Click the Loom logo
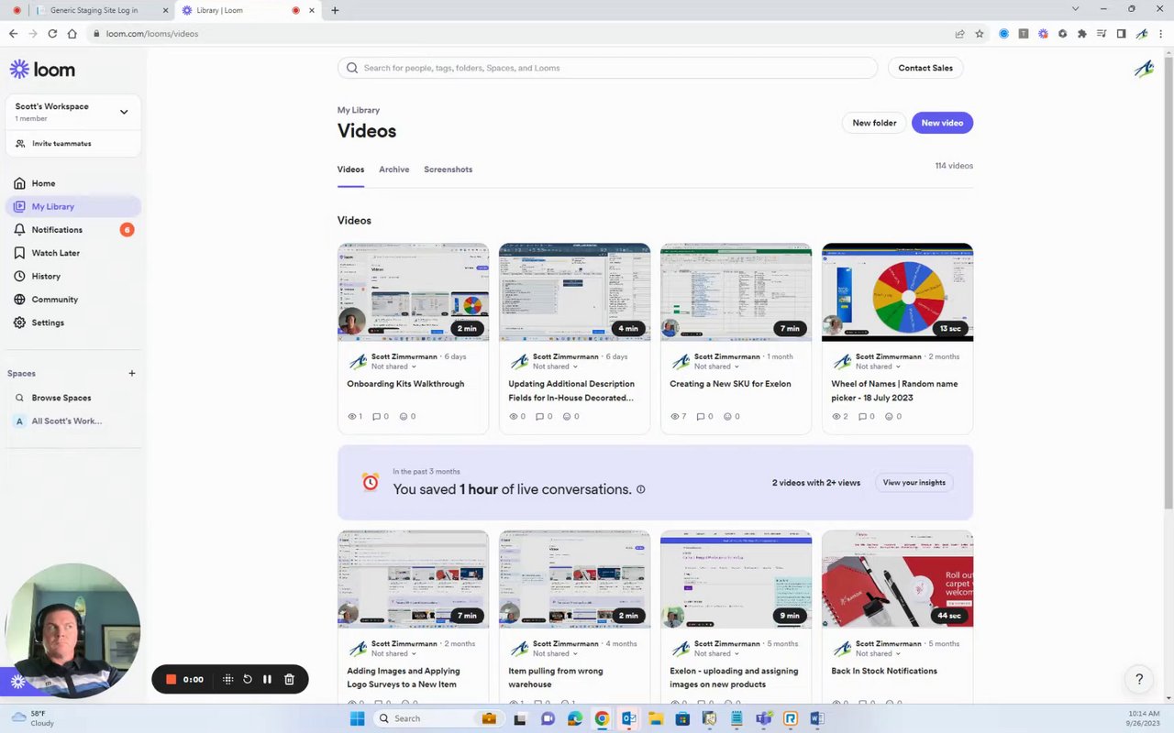 (42, 70)
